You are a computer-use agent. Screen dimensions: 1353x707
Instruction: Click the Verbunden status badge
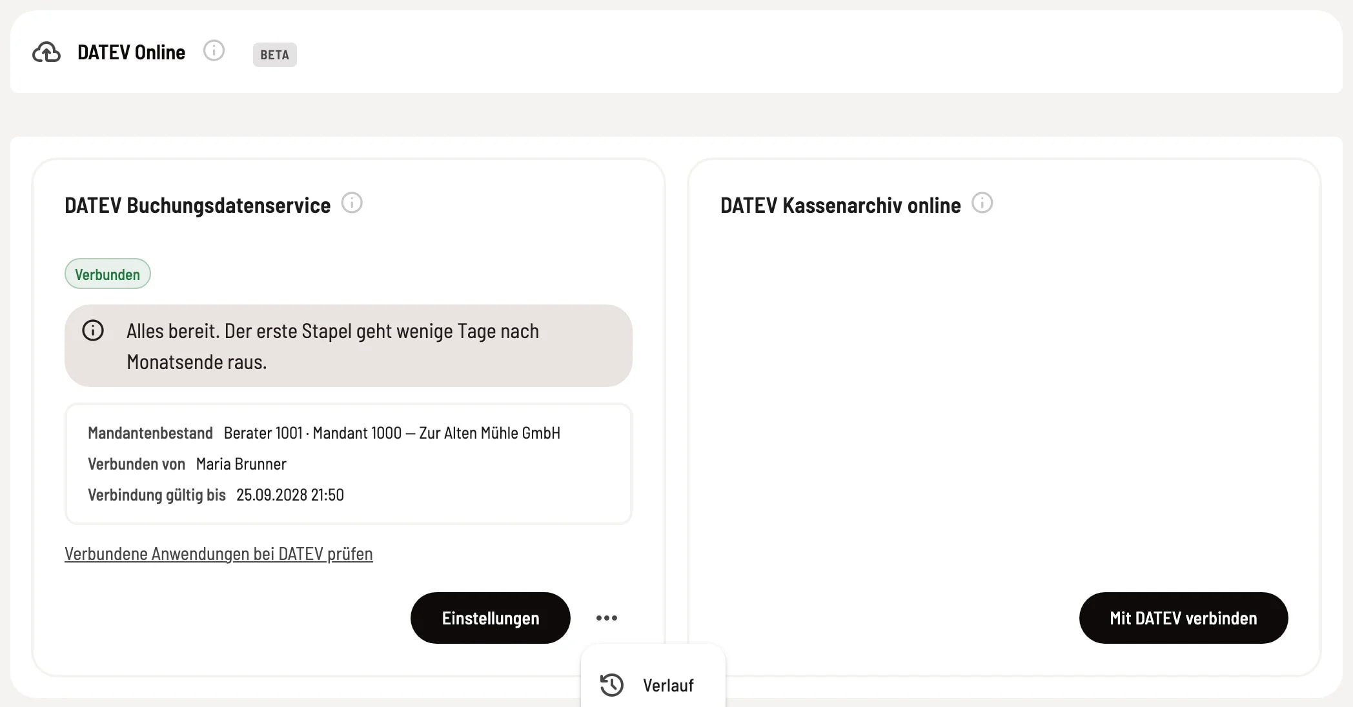108,274
